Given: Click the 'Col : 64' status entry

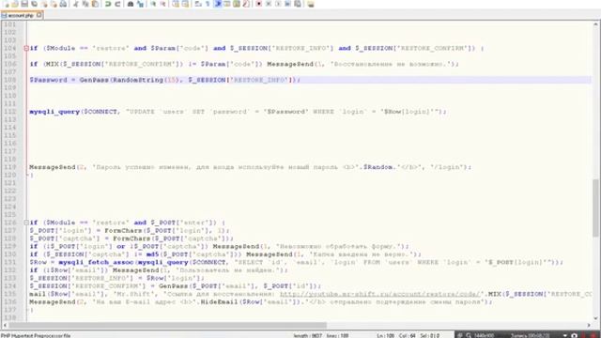Looking at the screenshot, I should (407, 335).
